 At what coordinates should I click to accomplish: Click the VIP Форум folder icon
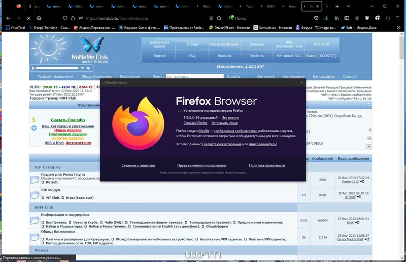pos(35,195)
